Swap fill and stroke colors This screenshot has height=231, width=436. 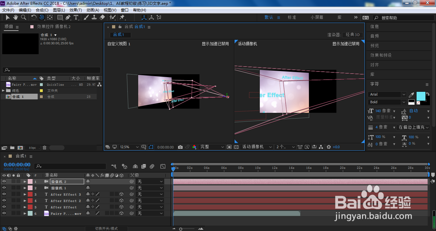[428, 94]
